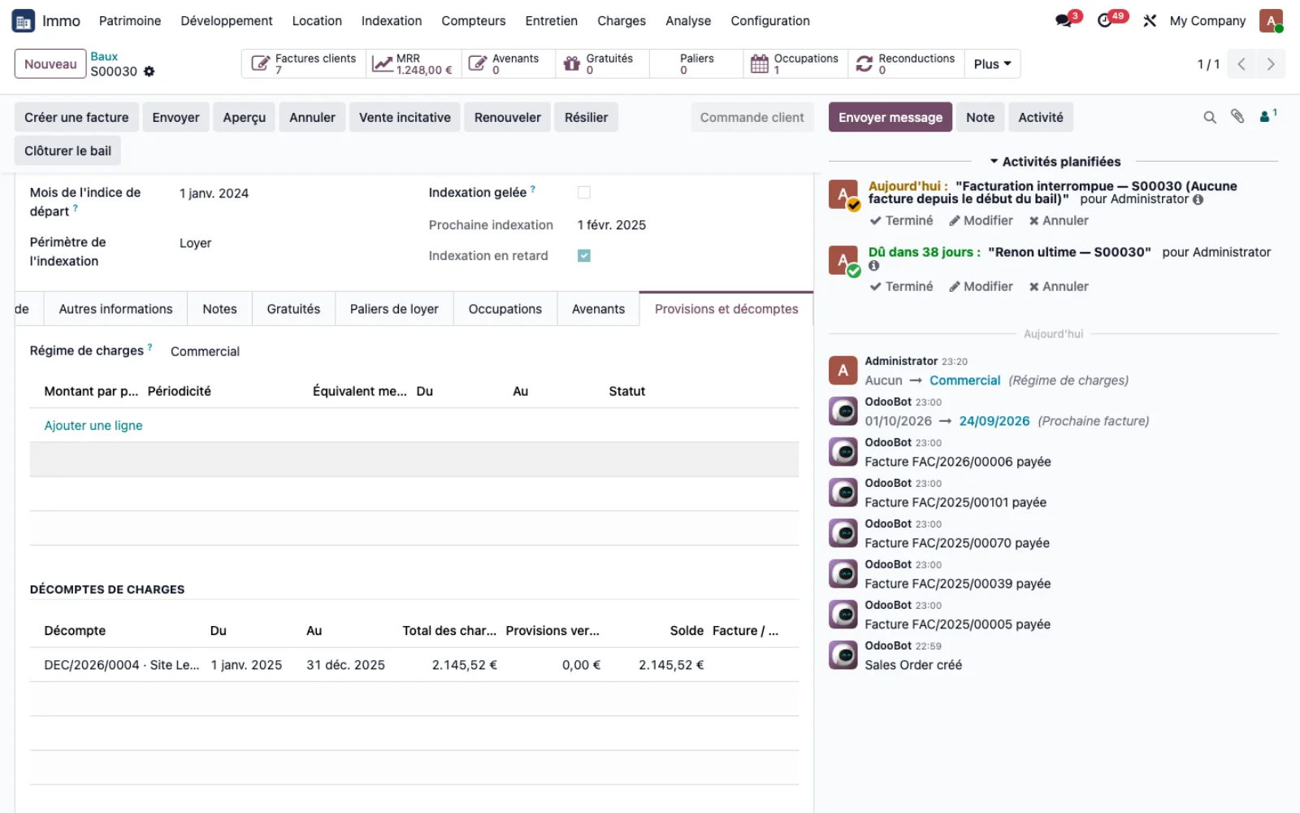
Task: Open the Immo app home icon
Action: 23,20
